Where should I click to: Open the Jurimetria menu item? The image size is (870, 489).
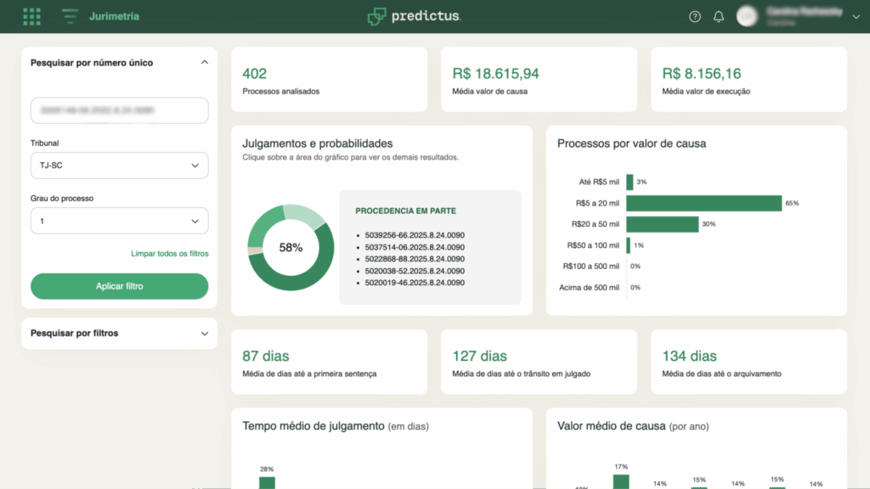115,16
